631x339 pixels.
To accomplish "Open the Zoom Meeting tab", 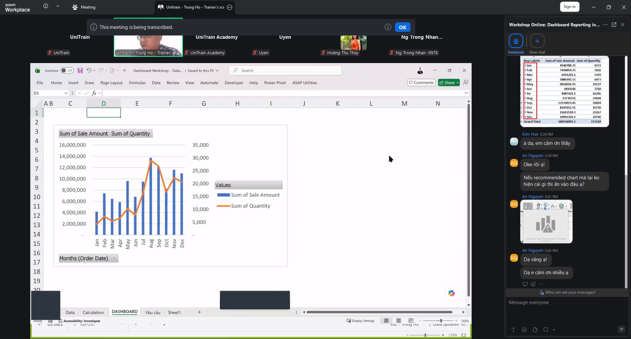I will (84, 7).
